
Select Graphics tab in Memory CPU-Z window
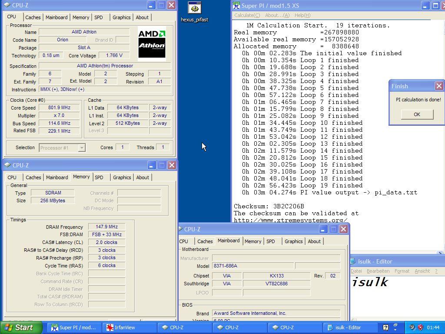click(x=122, y=177)
